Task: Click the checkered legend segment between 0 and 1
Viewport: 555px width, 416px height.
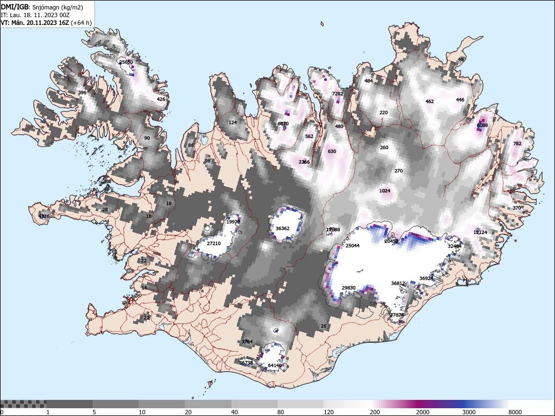Action: pyautogui.click(x=23, y=404)
